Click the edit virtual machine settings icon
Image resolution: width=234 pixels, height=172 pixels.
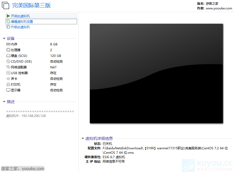[x=8, y=22]
